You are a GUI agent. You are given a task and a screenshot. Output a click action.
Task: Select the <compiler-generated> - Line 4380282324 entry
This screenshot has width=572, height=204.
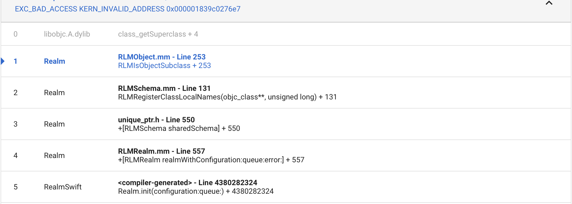click(x=187, y=183)
